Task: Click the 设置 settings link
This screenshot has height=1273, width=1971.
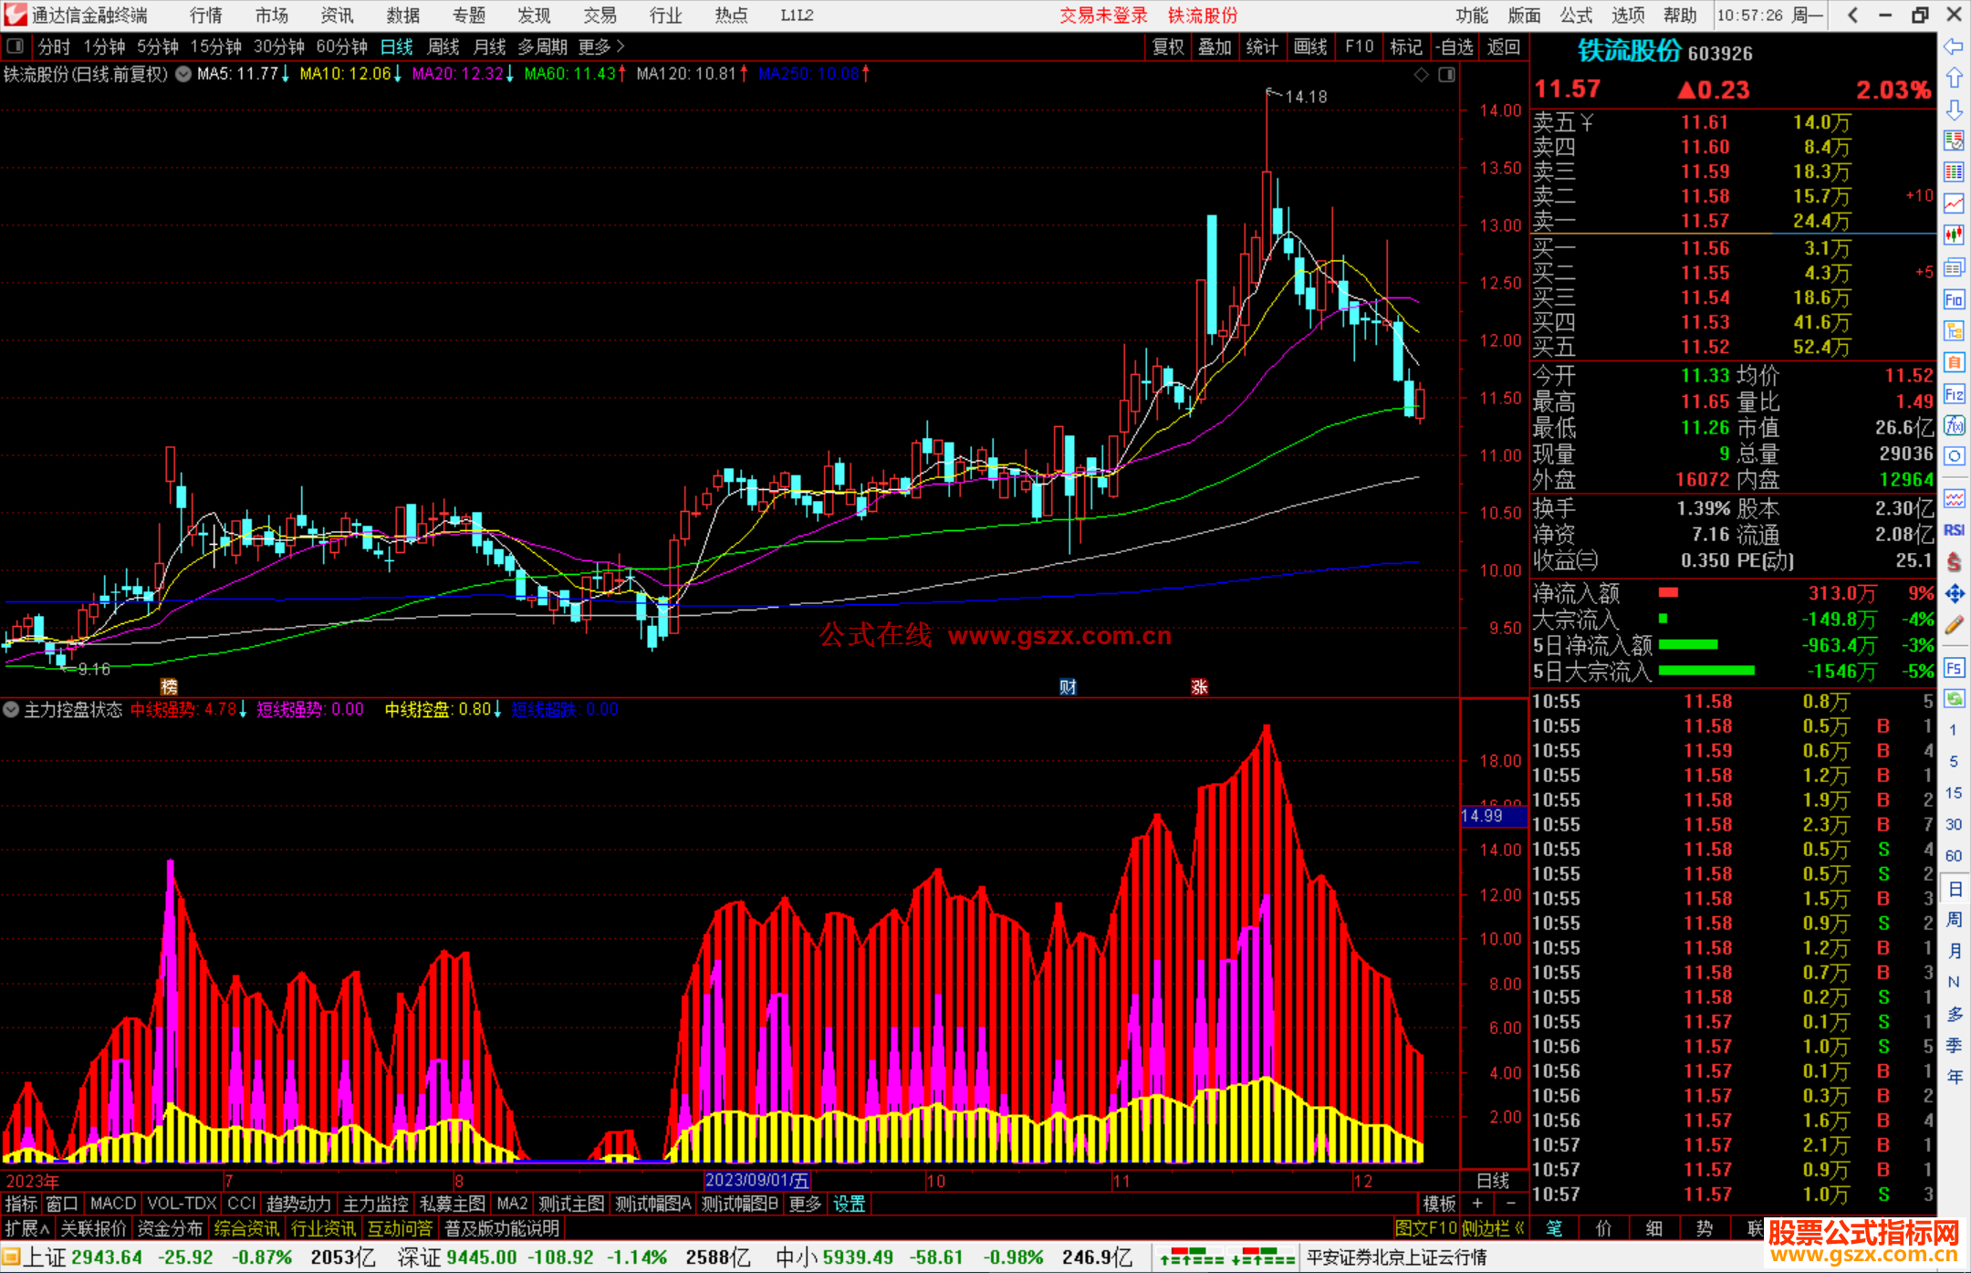Action: pos(849,1204)
